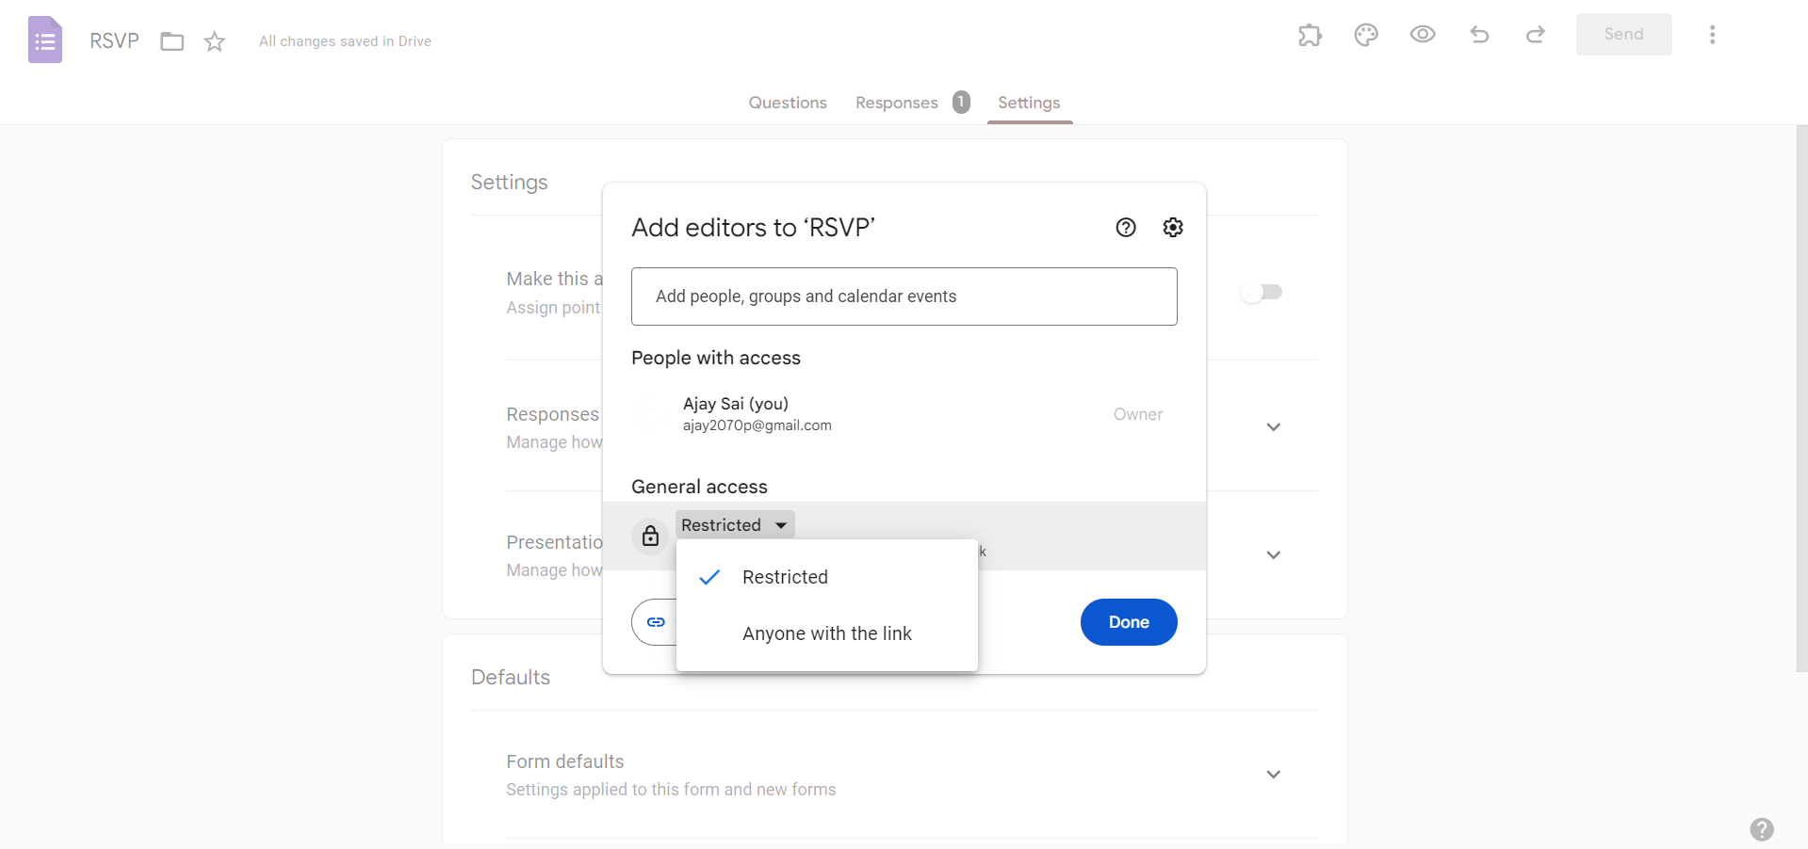
Task: Expand the Form defaults section
Action: pyautogui.click(x=1274, y=774)
